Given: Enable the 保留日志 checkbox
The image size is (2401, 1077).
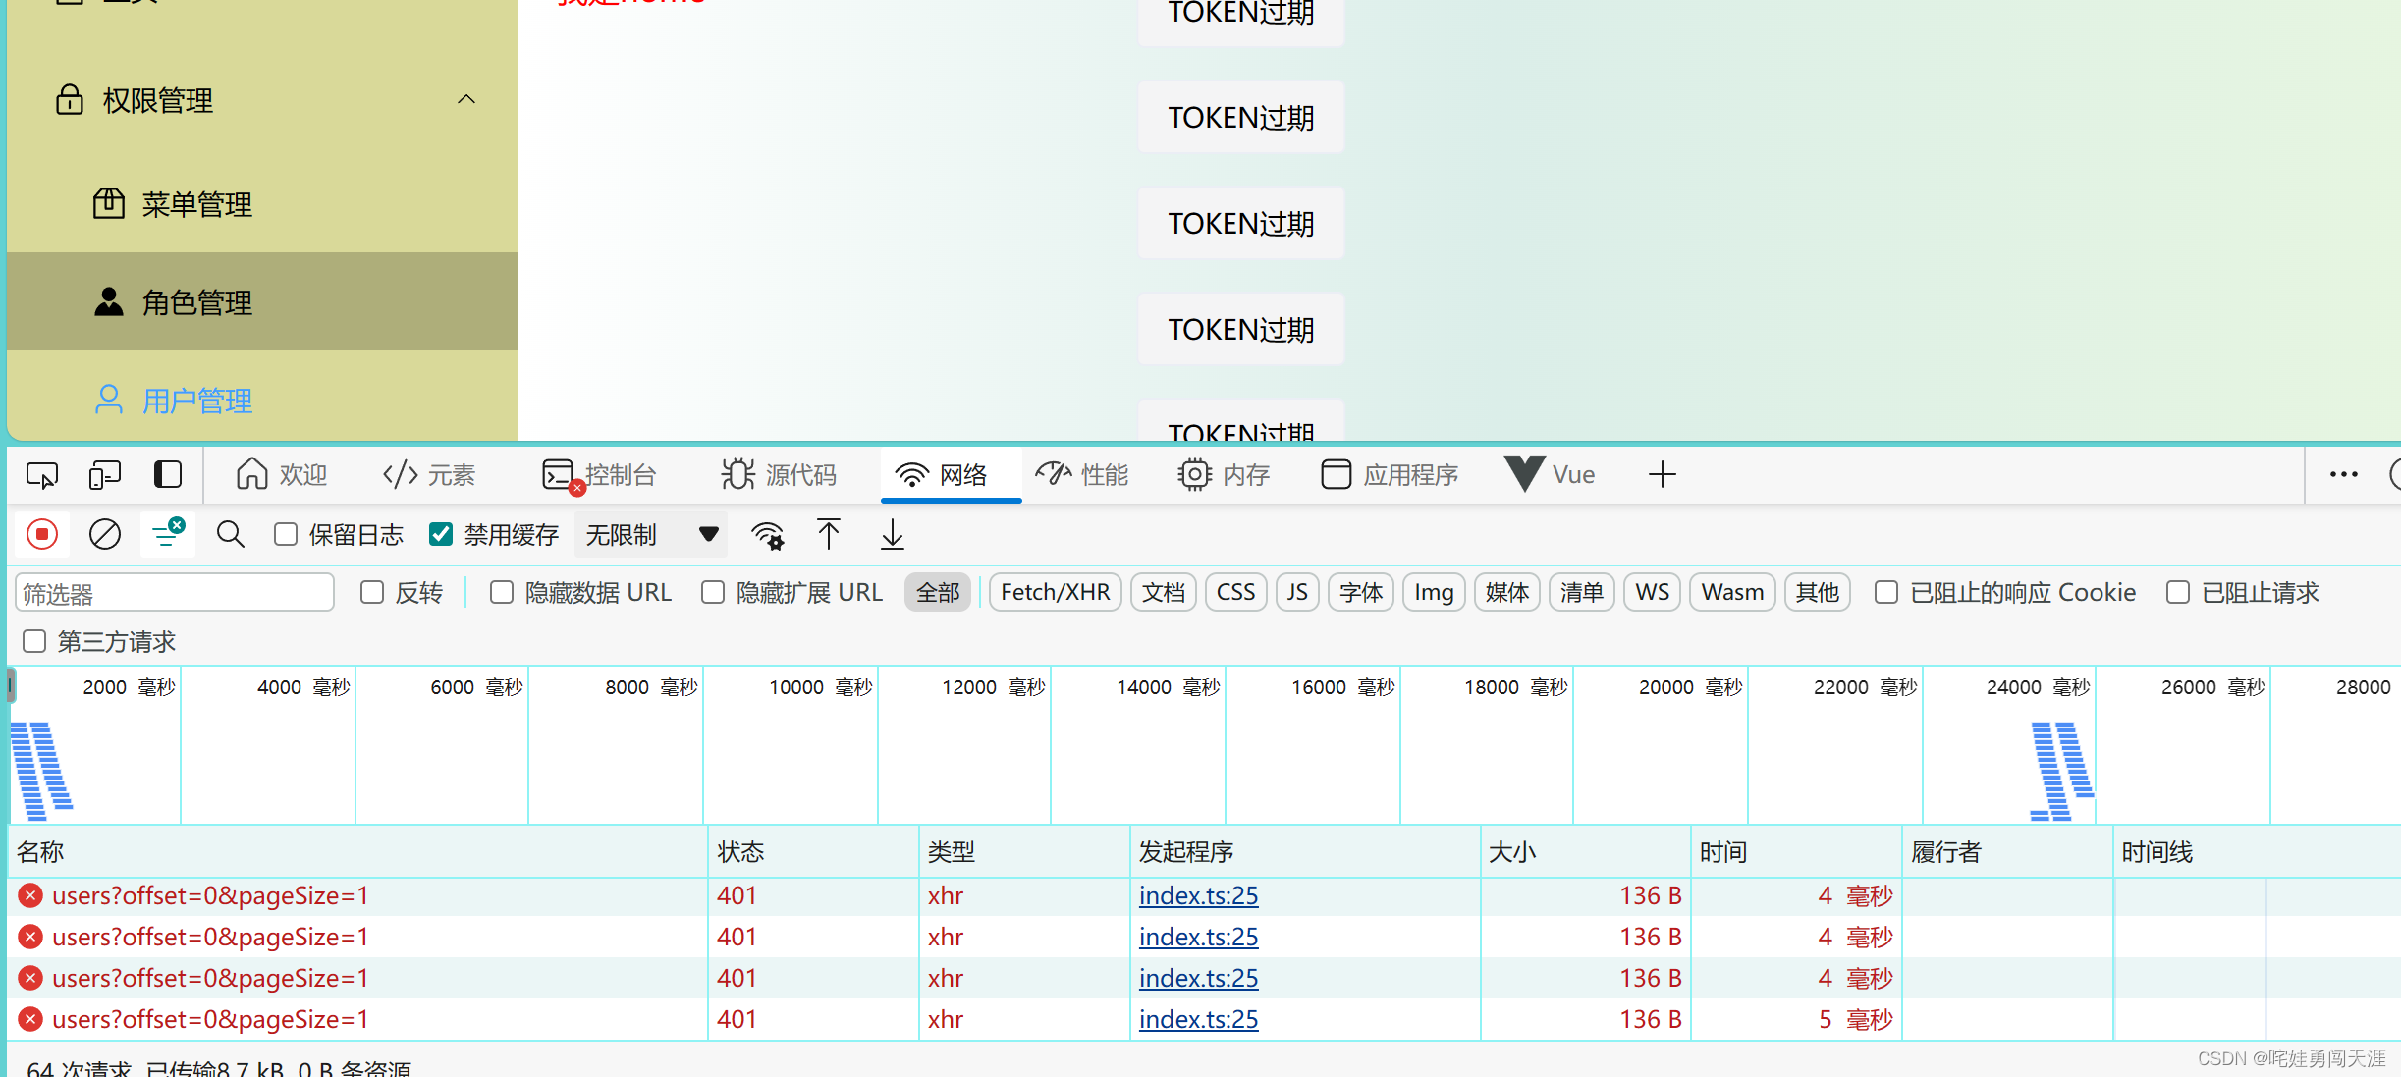Looking at the screenshot, I should point(286,535).
